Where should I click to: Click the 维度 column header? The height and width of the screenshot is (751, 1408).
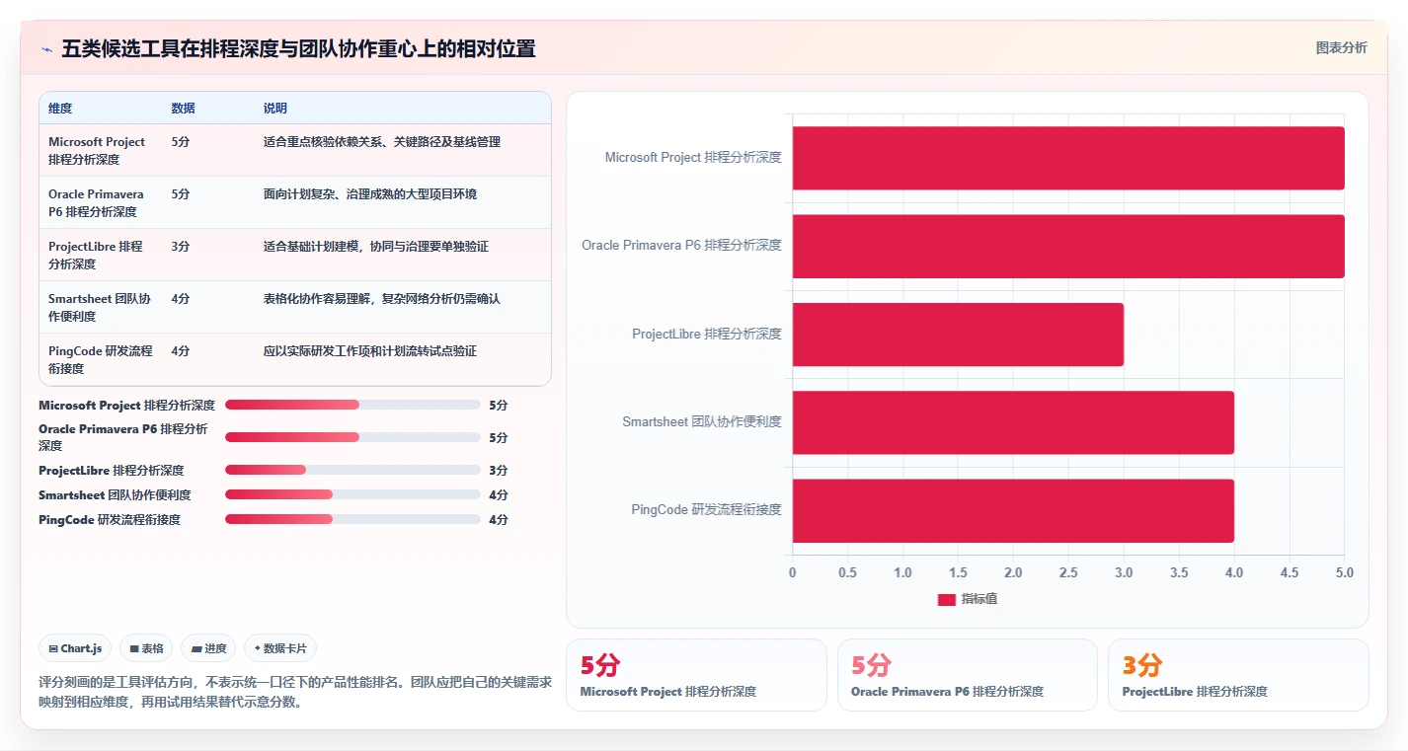[60, 108]
